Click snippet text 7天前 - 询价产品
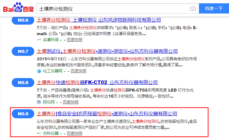 click(117, 31)
